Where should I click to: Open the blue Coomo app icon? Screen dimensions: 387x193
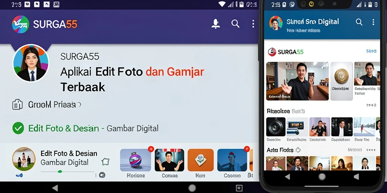coord(232,160)
